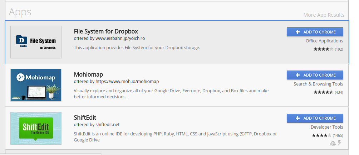The width and height of the screenshot is (359, 155).
Task: Click the ShiftEdit Online IDE thumbnail
Action: 36,128
